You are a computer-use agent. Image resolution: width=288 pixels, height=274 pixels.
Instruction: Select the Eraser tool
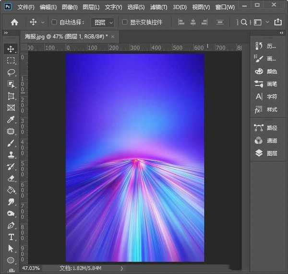pos(11,178)
